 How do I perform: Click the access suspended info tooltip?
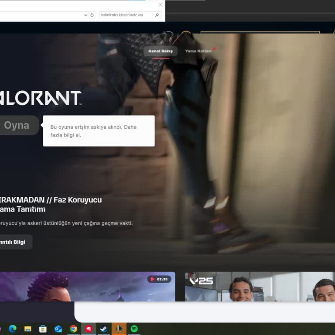pyautogui.click(x=99, y=131)
